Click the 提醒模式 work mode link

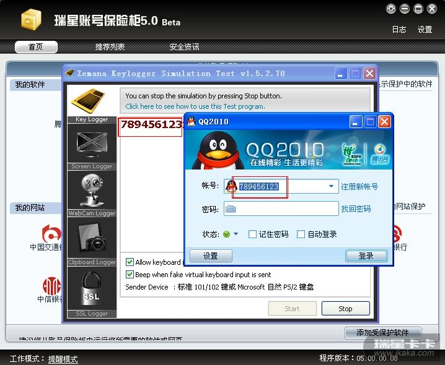pyautogui.click(x=63, y=359)
